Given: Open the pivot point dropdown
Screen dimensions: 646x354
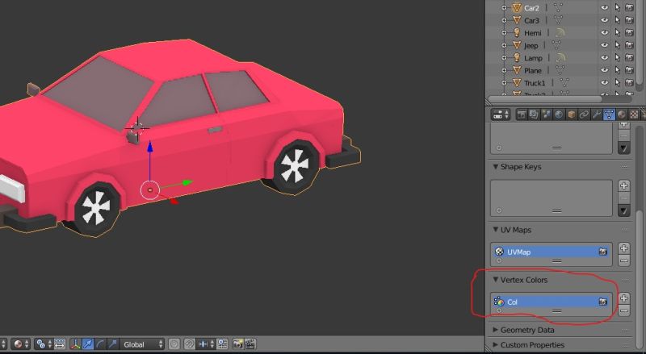Looking at the screenshot, I should tap(44, 344).
